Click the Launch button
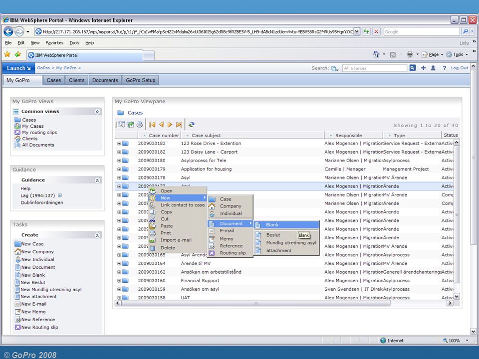479x359 pixels. pyautogui.click(x=18, y=68)
